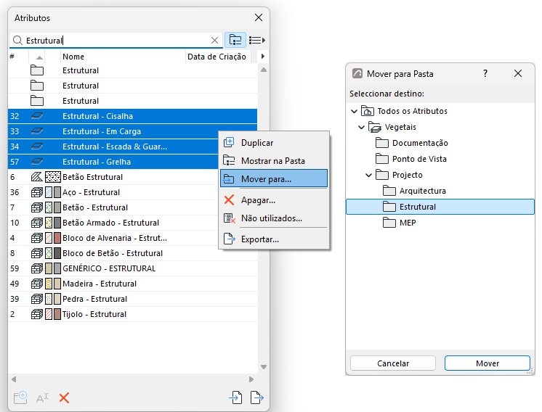Choose Mostrar na Pasta menu entry

point(274,161)
